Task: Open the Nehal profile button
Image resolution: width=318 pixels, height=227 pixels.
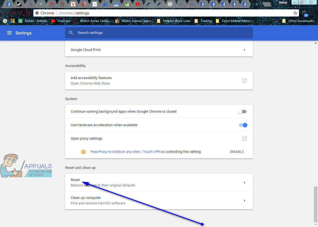Action: coord(283,3)
